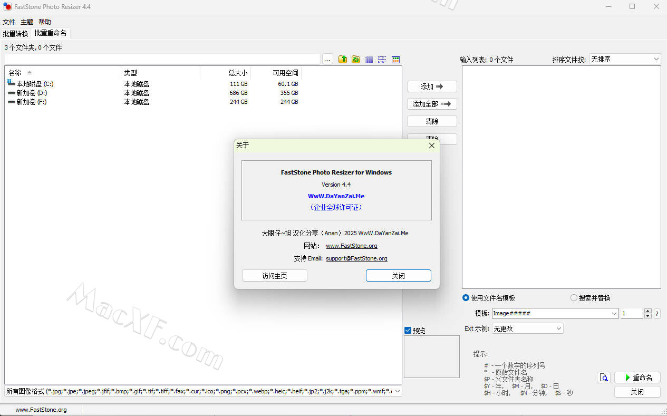Screen dimensions: 667x416
Task: Click the template help question mark button
Action: coord(657,314)
